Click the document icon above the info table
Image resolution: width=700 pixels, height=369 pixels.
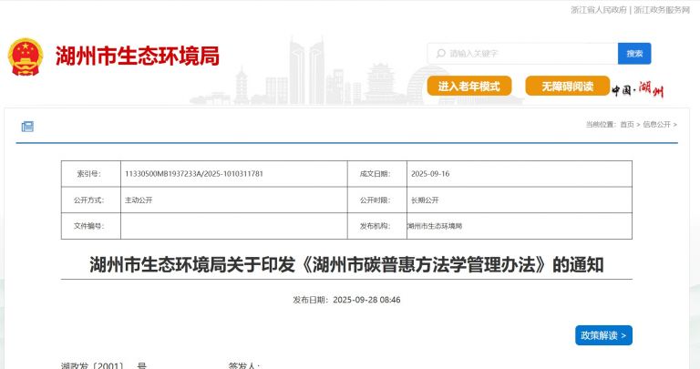point(27,127)
